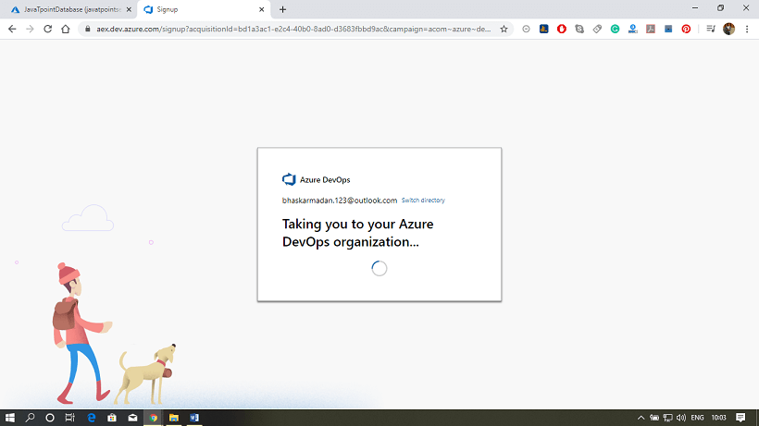
Task: Open the media playlist control icon
Action: (711, 29)
